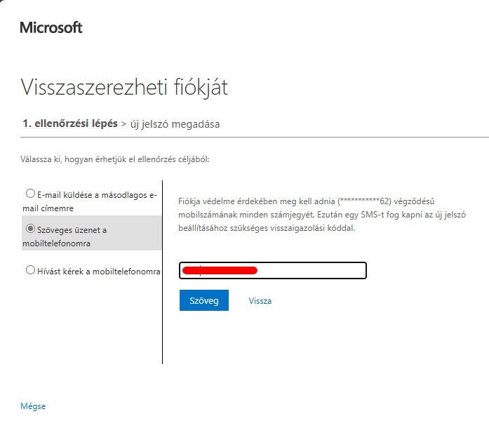Click the 'Visszaszerezheti fiókját' heading
This screenshot has height=442, width=489.
click(124, 87)
